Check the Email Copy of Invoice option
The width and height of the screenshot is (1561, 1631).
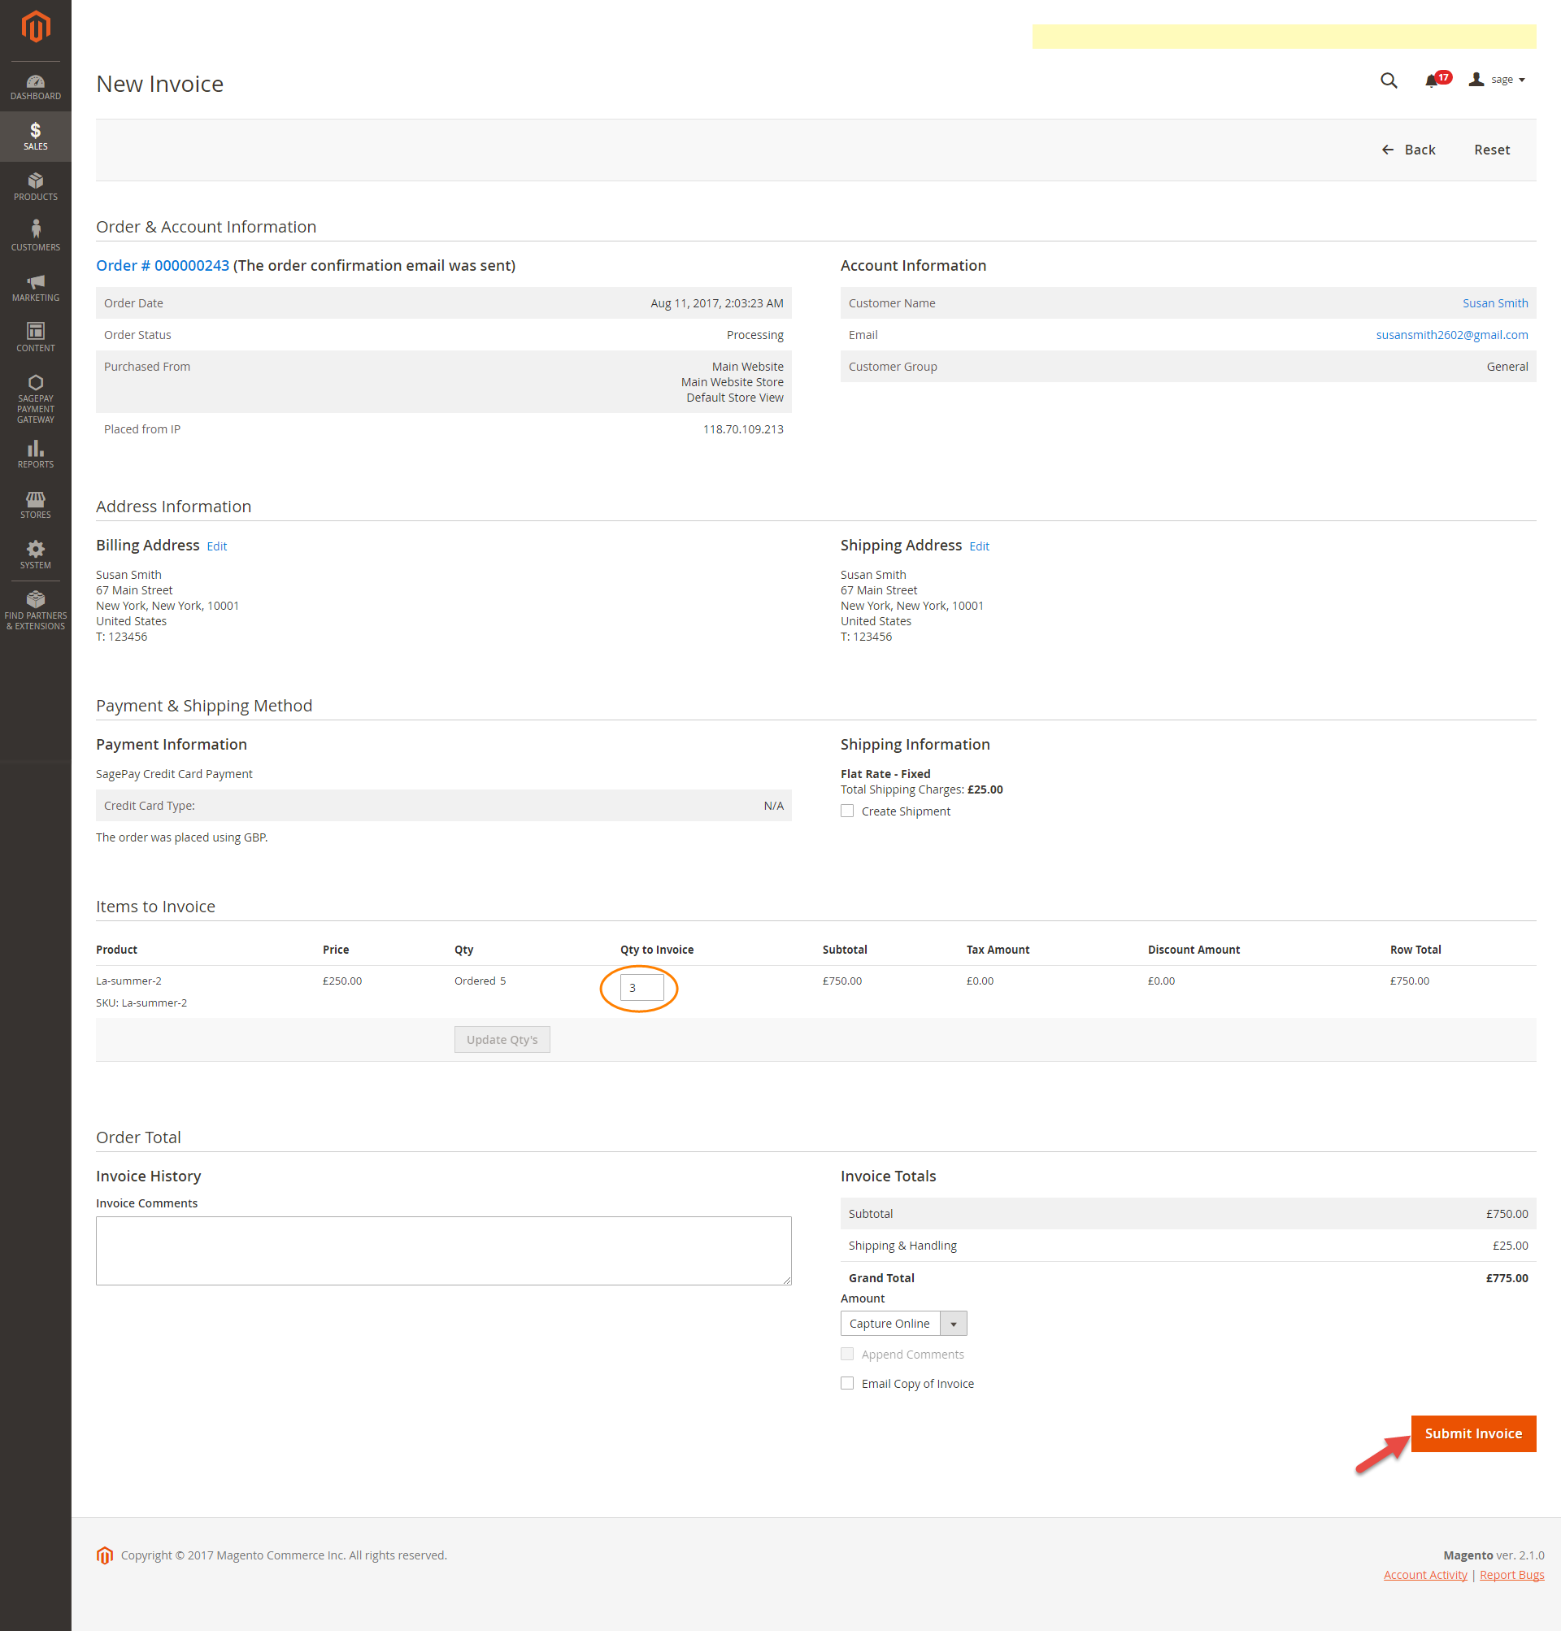click(x=847, y=1382)
